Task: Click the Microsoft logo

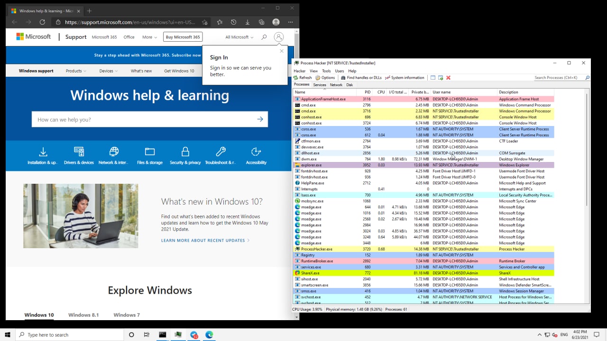Action: [x=34, y=36]
